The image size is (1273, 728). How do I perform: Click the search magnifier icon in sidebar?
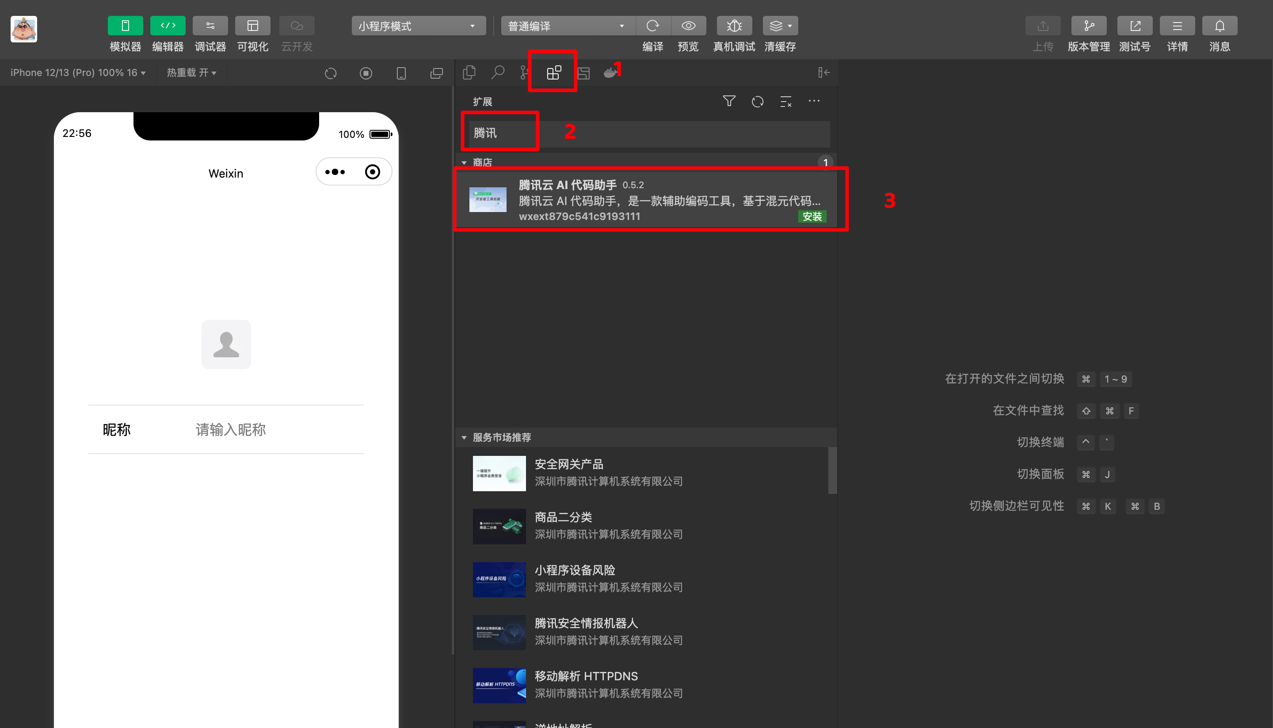[497, 72]
